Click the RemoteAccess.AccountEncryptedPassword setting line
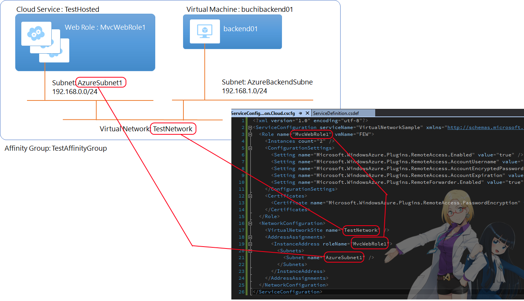Screen dimensions: 524x301 point(397,169)
